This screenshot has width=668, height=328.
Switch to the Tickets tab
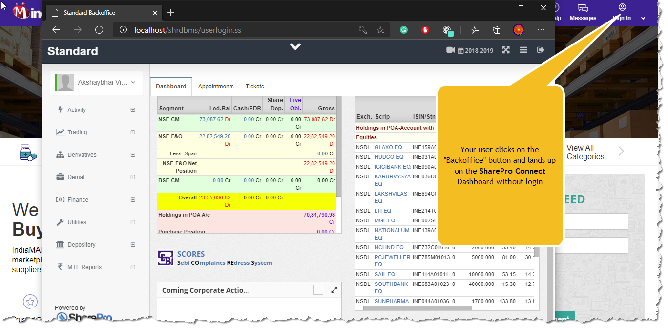point(255,87)
